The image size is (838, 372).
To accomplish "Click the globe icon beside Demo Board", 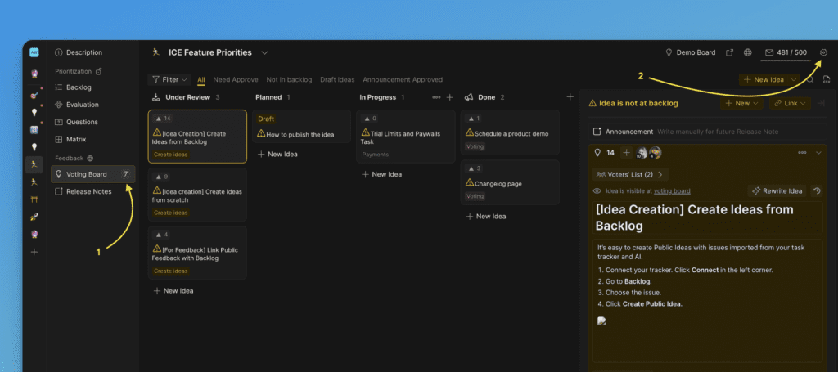I will click(747, 52).
